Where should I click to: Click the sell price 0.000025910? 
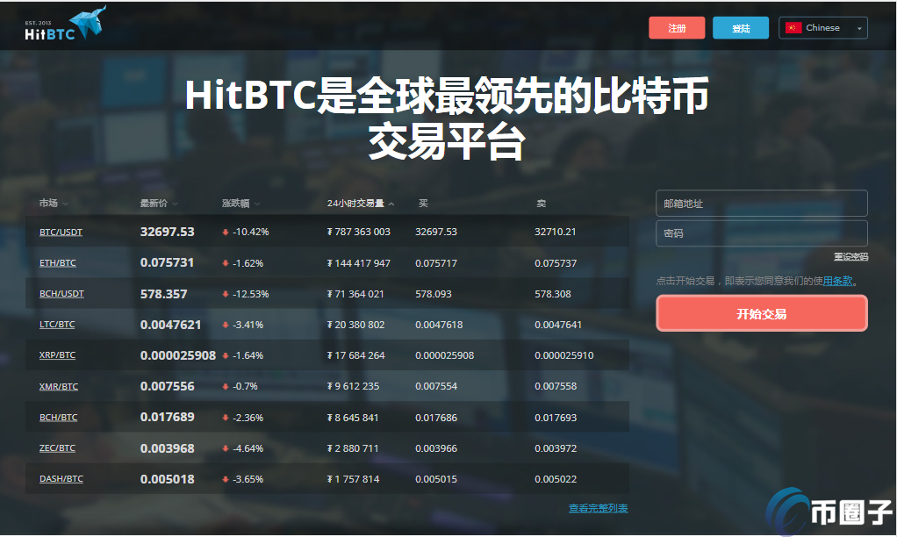pyautogui.click(x=563, y=355)
